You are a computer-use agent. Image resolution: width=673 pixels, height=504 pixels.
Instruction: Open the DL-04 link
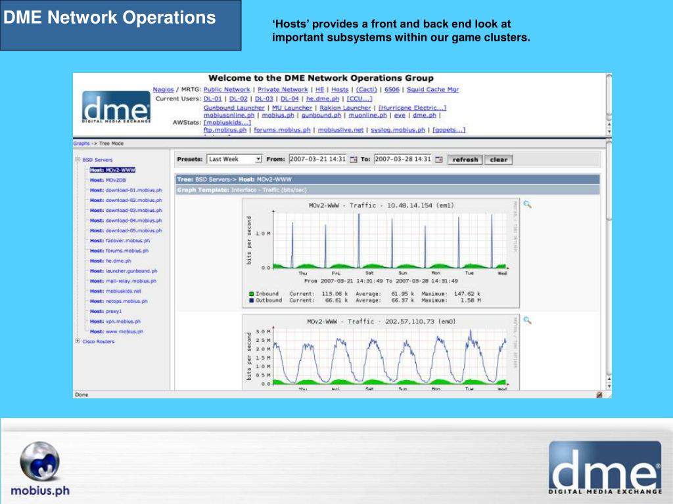[290, 98]
